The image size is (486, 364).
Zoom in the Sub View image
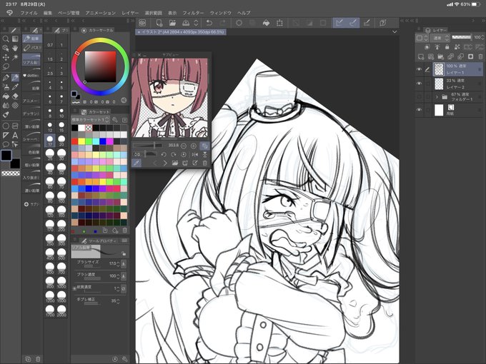(x=194, y=146)
